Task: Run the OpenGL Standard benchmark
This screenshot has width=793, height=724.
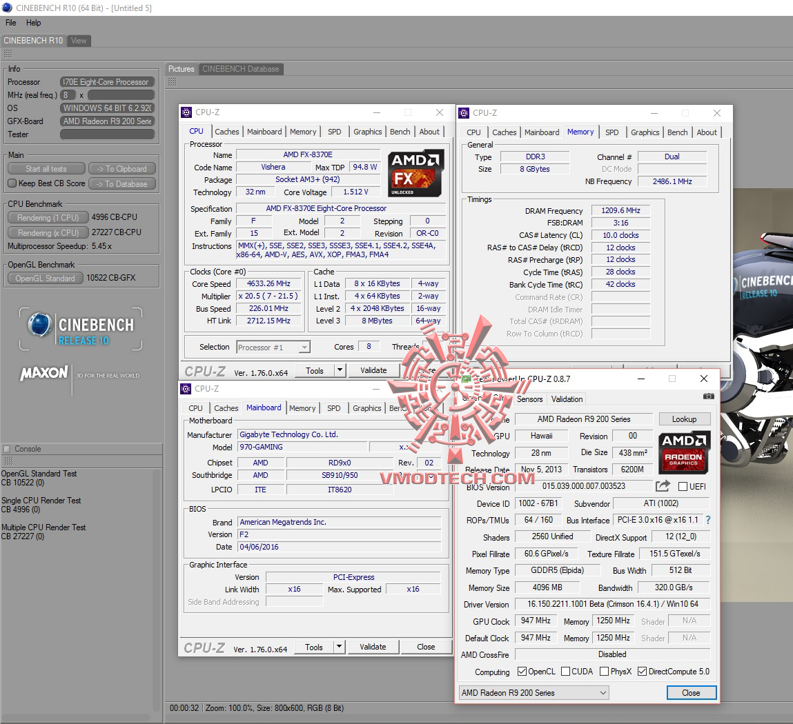Action: pyautogui.click(x=46, y=278)
